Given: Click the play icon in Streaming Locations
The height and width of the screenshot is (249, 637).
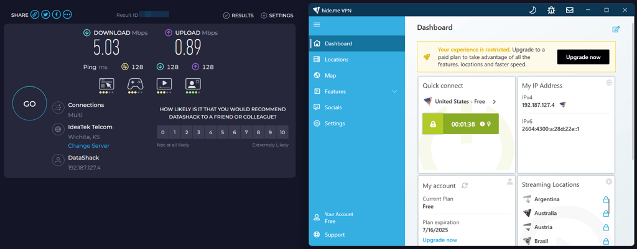Looking at the screenshot, I should click(608, 182).
